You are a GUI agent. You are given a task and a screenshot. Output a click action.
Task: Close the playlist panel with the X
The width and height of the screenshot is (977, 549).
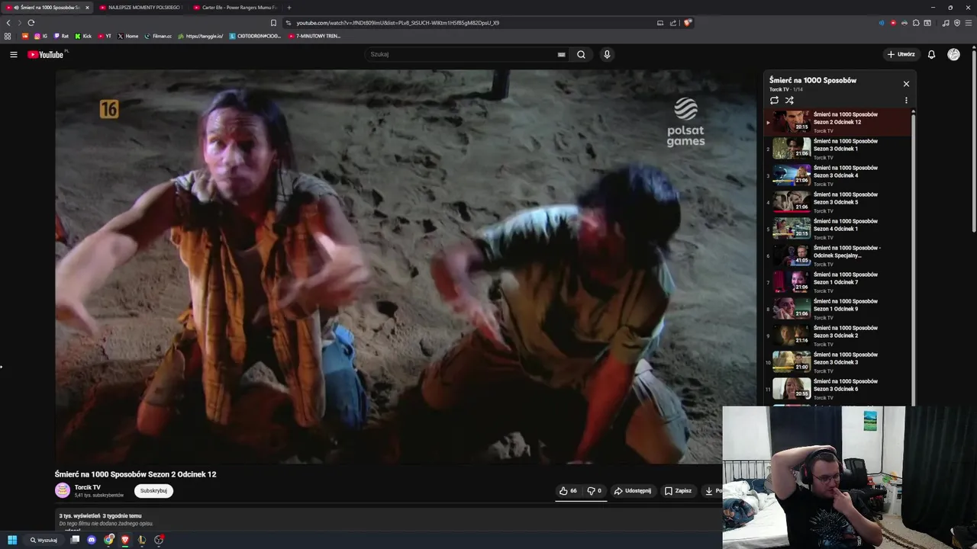click(x=906, y=84)
